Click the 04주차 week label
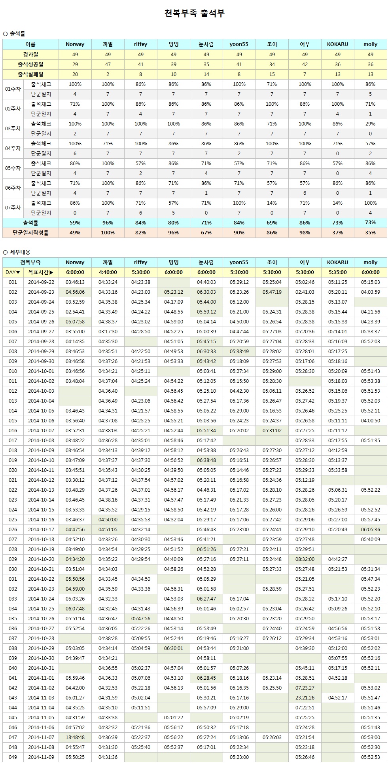Viewport: 388px width, 764px height. [13, 148]
